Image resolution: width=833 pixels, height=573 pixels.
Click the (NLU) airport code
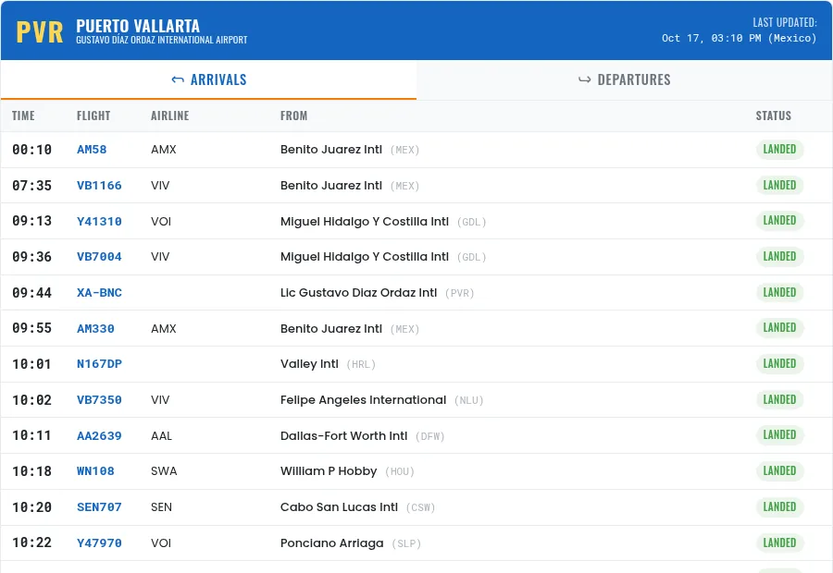click(x=469, y=400)
